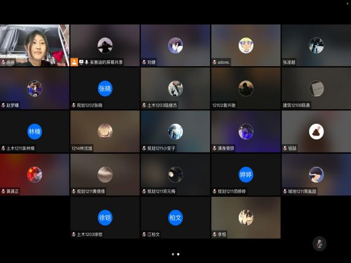
Task: Click the China flag avatar
Action: (34, 175)
